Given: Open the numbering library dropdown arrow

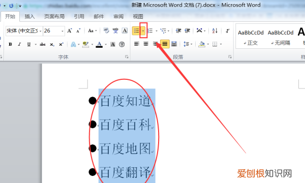Looking at the screenshot, I should pyautogui.click(x=157, y=30).
